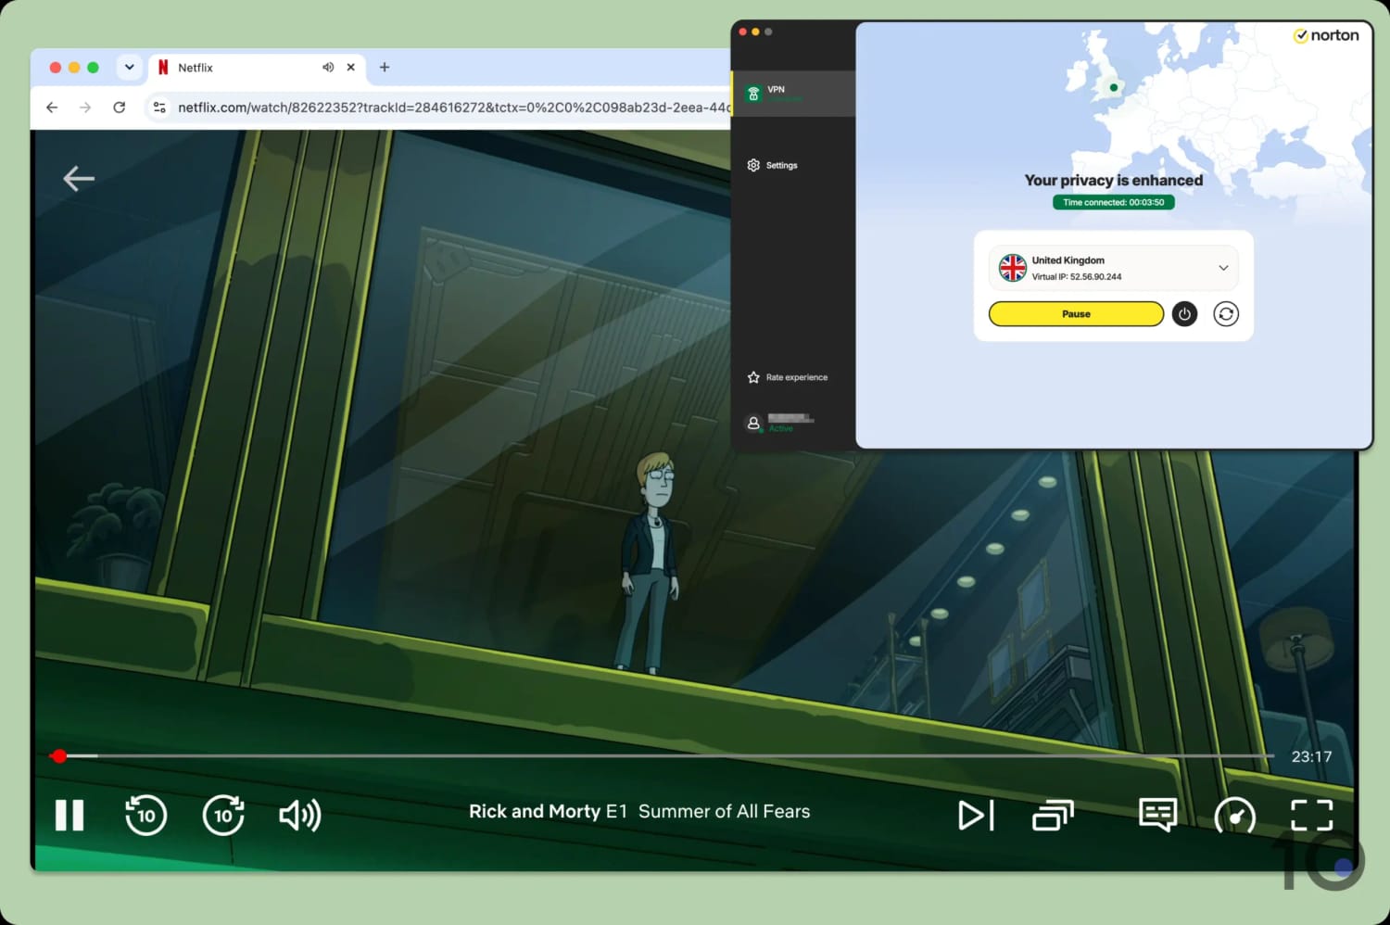This screenshot has width=1390, height=925.
Task: Open the account entry in Norton sidebar
Action: pos(780,423)
